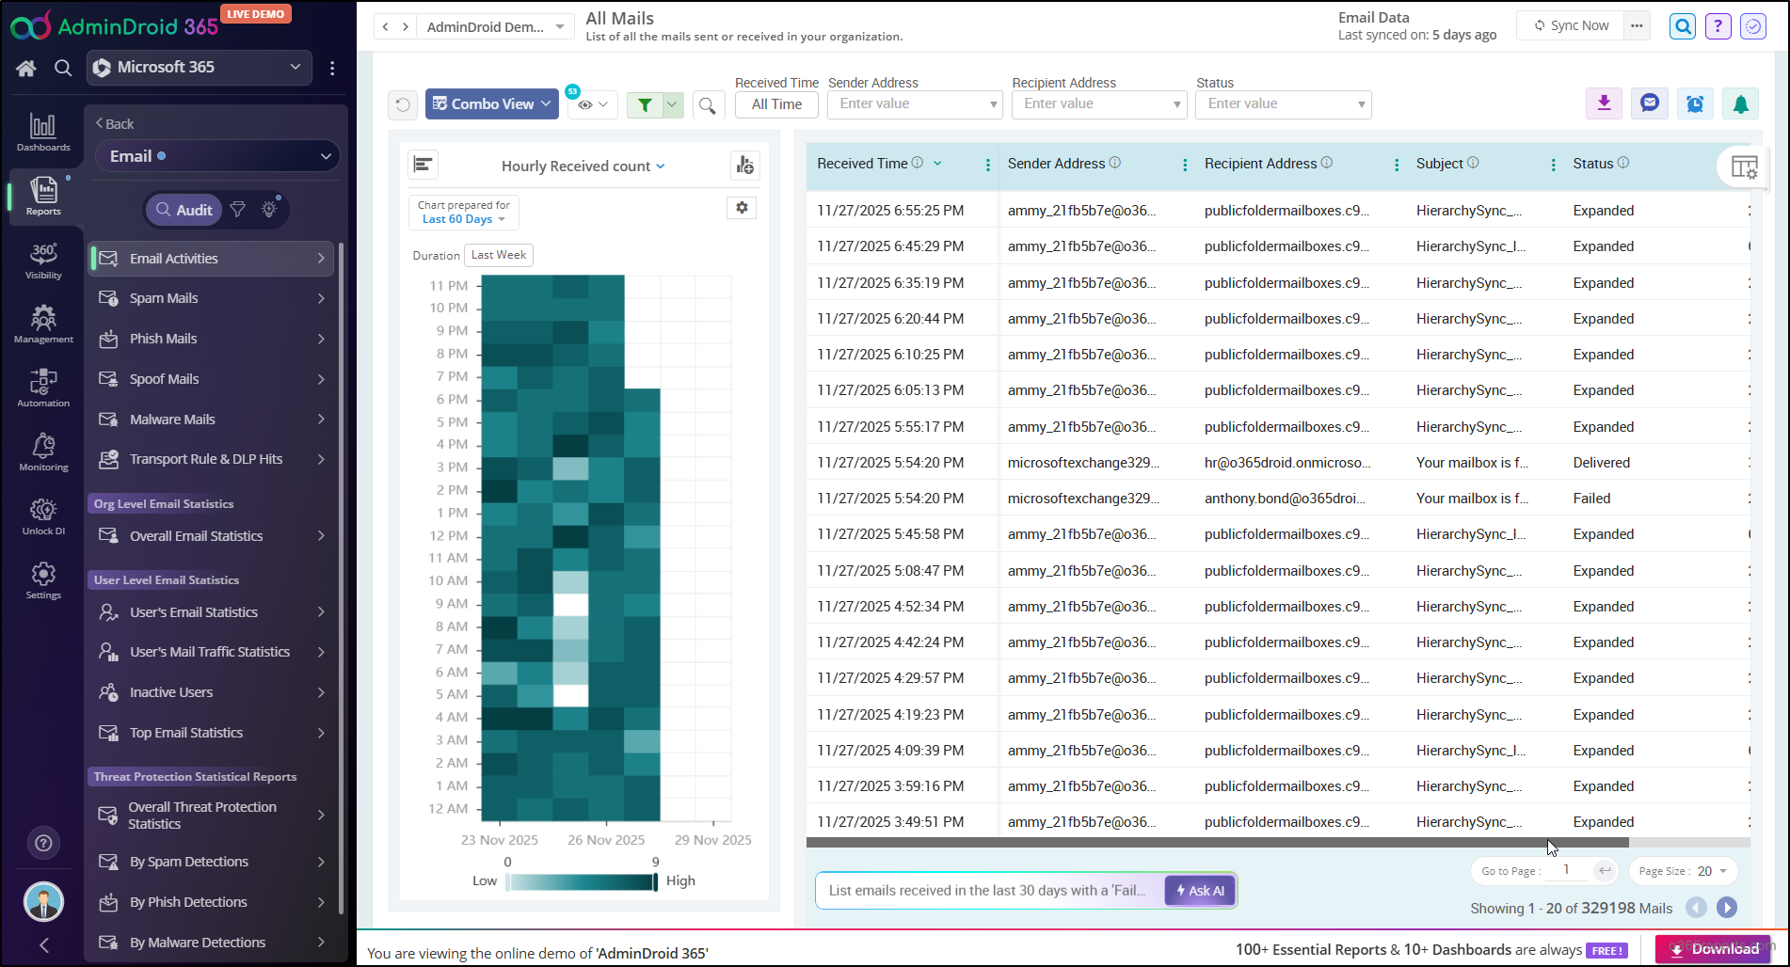This screenshot has height=967, width=1790.
Task: Open alerts using the green bell icon
Action: [1740, 103]
